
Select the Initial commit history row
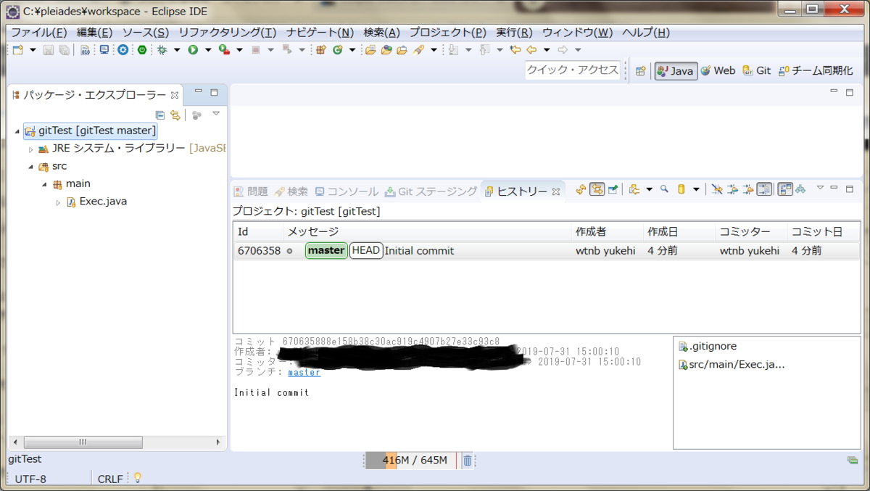(x=547, y=251)
